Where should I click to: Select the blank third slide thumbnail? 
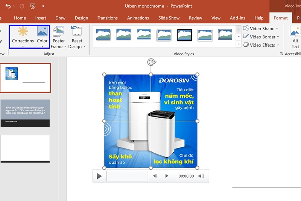click(25, 149)
